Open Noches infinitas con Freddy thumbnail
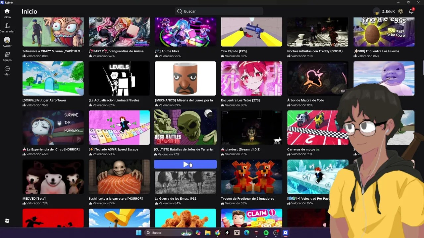 tap(318, 32)
